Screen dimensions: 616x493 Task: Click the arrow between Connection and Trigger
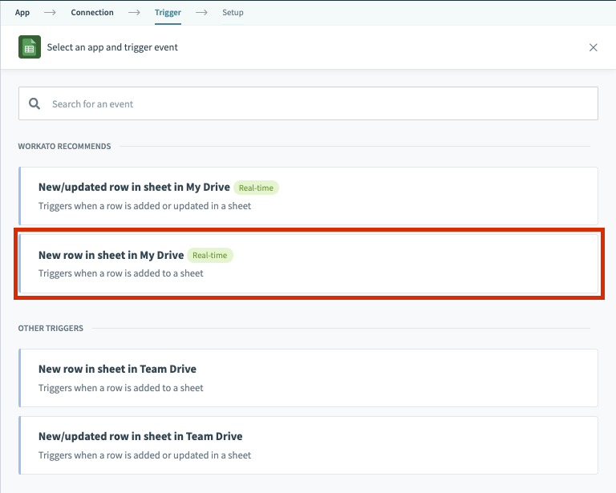(x=134, y=13)
